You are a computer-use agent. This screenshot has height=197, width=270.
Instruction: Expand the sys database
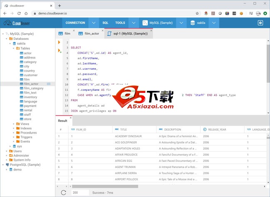[x=10, y=146]
